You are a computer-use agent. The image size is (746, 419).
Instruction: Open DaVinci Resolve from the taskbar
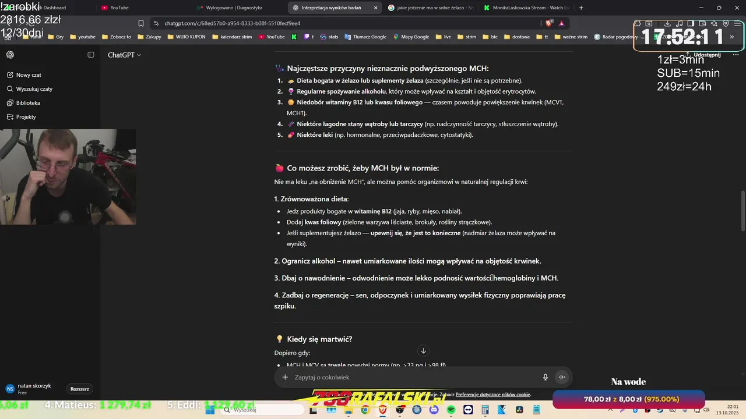click(519, 410)
